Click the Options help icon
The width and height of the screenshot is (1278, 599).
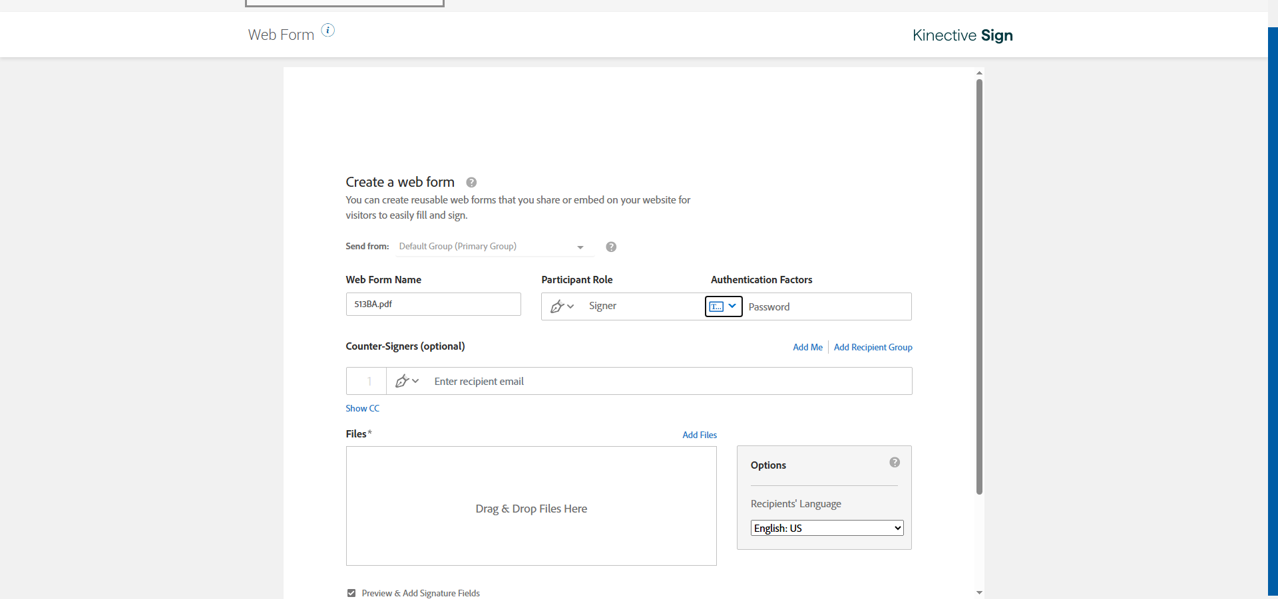coord(895,462)
